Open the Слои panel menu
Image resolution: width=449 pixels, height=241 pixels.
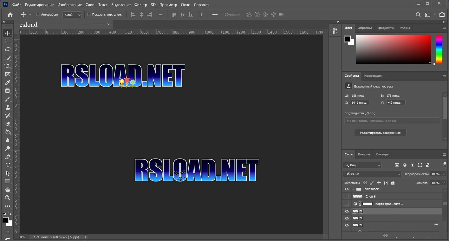444,154
